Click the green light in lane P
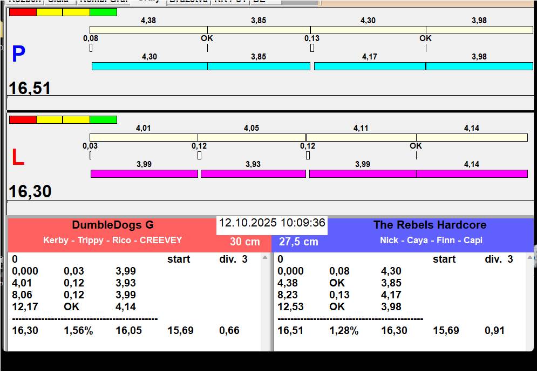 tap(103, 12)
